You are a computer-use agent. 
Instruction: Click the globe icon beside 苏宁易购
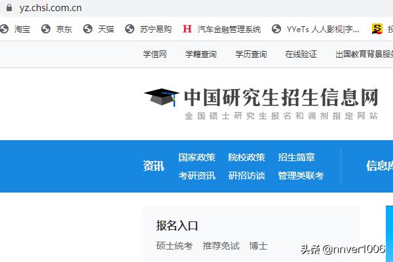pos(130,29)
